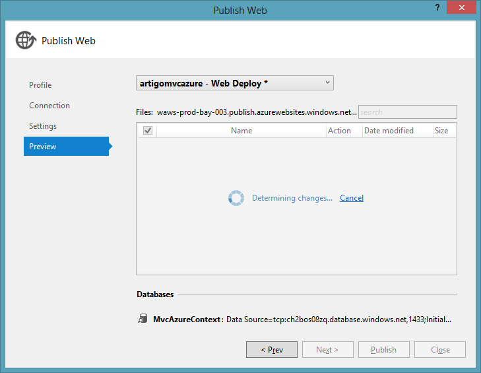The image size is (481, 373).
Task: Click the Determining changes status text
Action: [x=292, y=198]
